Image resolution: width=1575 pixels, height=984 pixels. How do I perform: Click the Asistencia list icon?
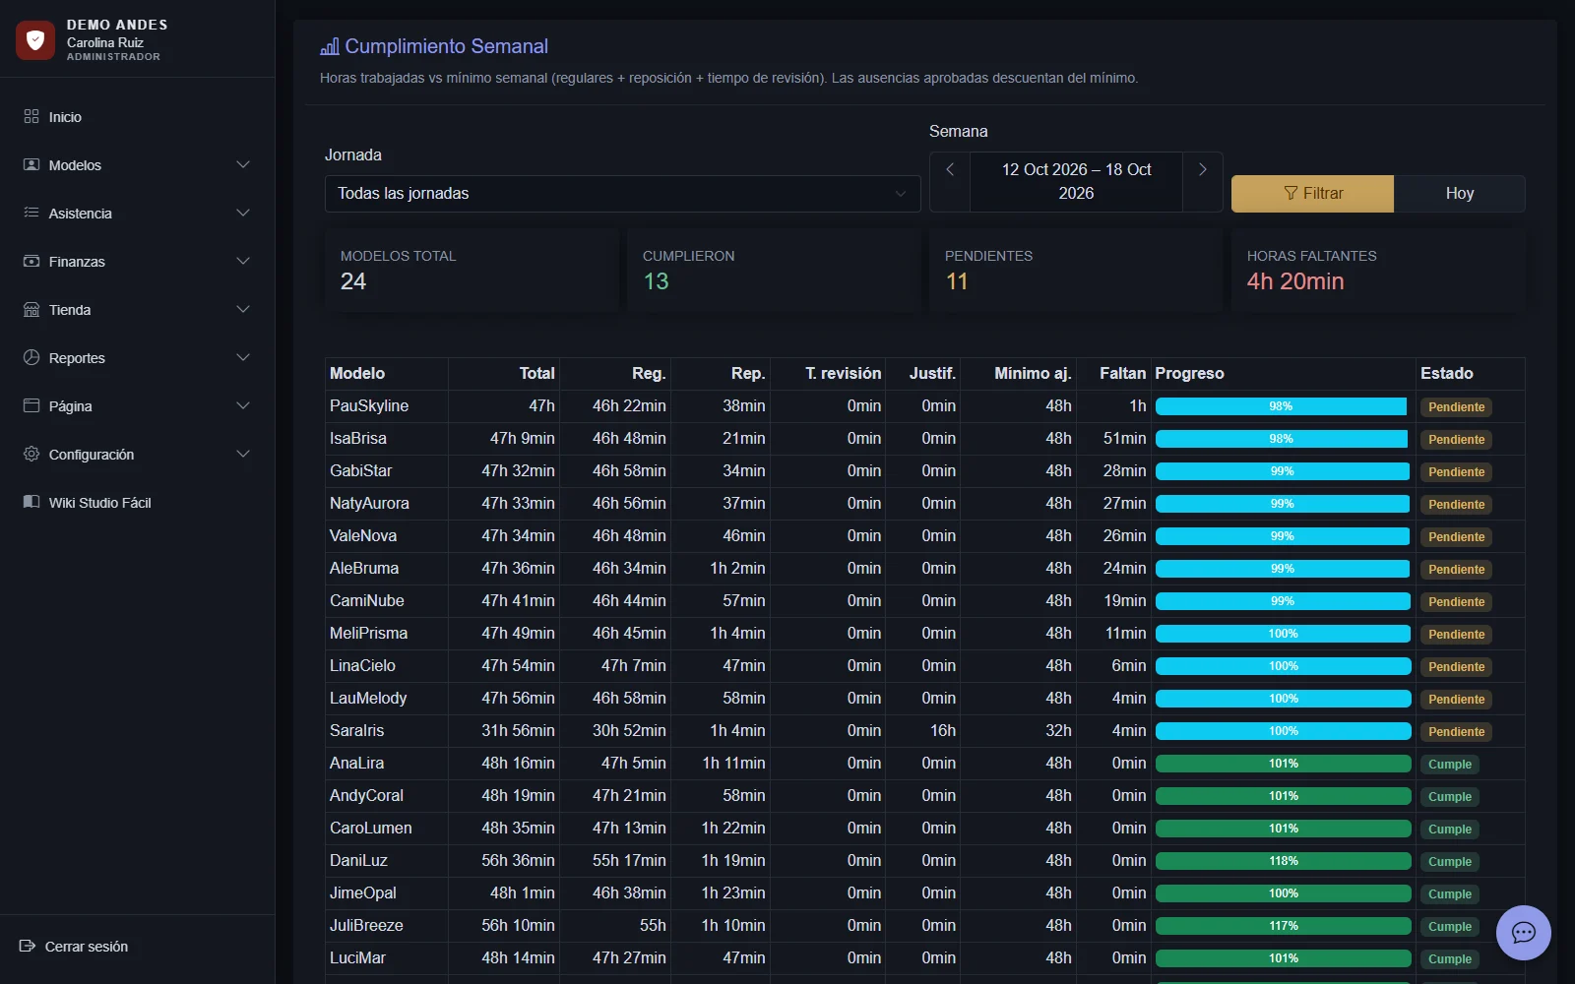[x=31, y=213]
